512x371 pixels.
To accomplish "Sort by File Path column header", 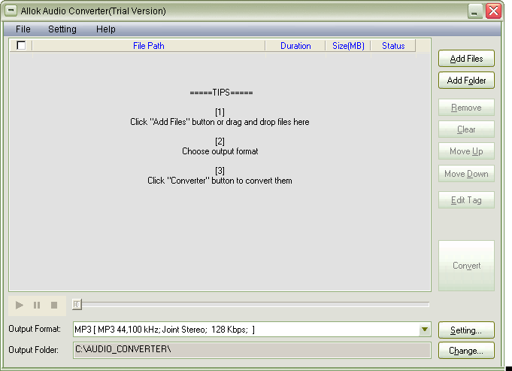I will click(x=149, y=45).
